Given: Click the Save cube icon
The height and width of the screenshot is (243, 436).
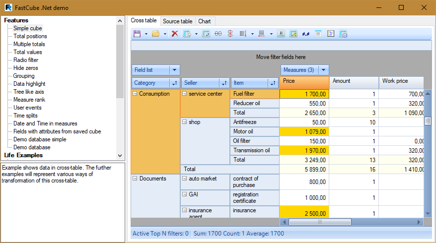Looking at the screenshot, I should tap(137, 34).
